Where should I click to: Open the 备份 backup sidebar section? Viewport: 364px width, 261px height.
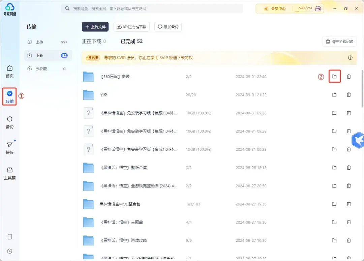[9, 122]
